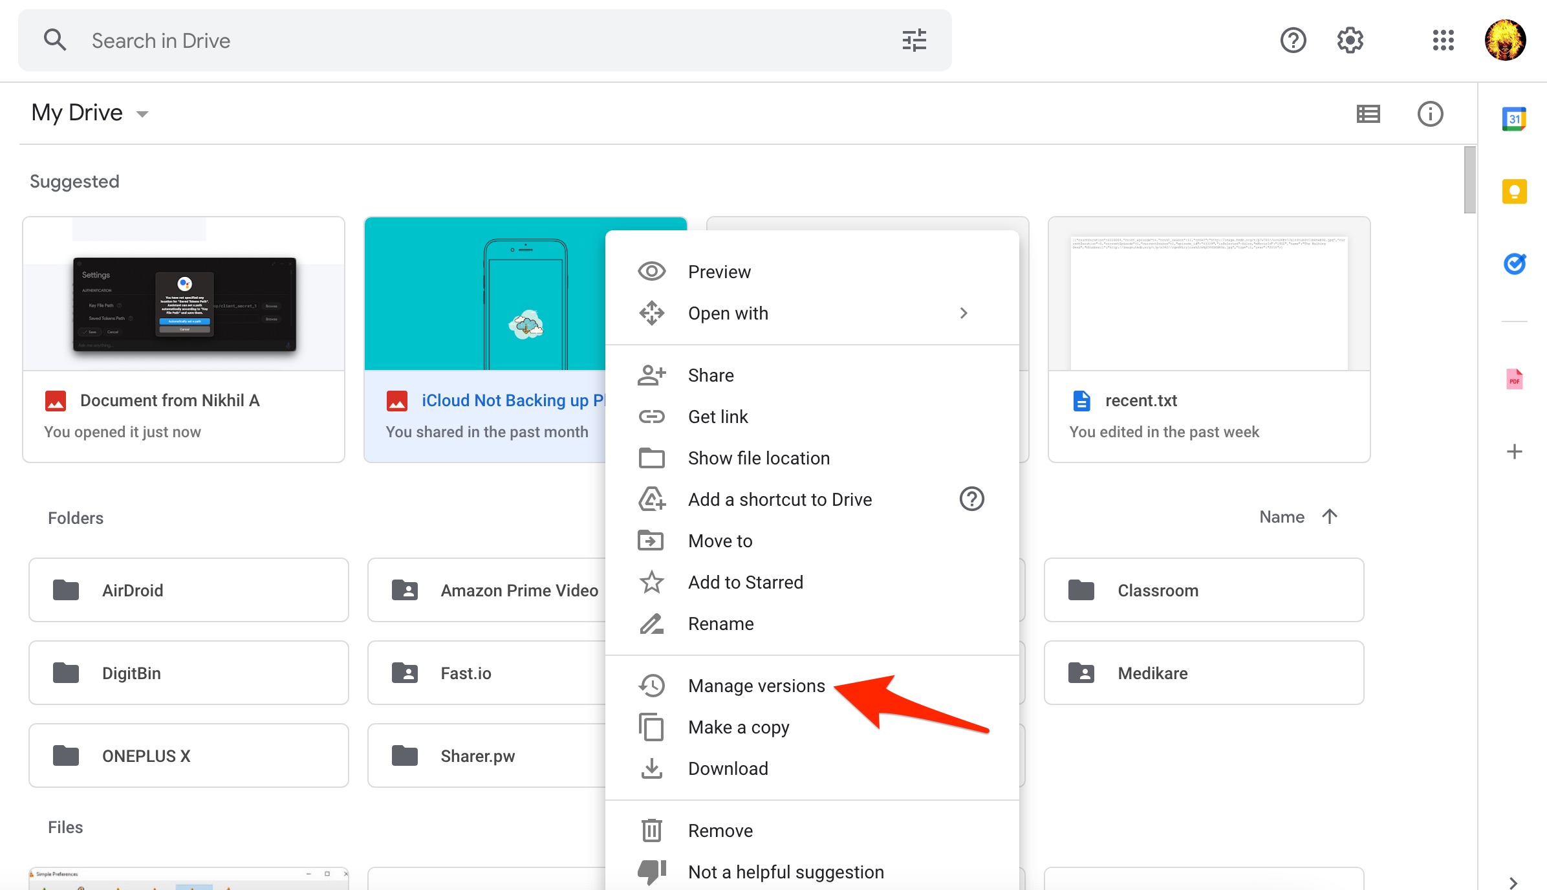Click the Download icon in context menu

651,768
